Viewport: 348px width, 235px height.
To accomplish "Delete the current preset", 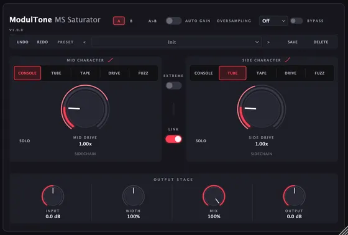I will pos(321,42).
